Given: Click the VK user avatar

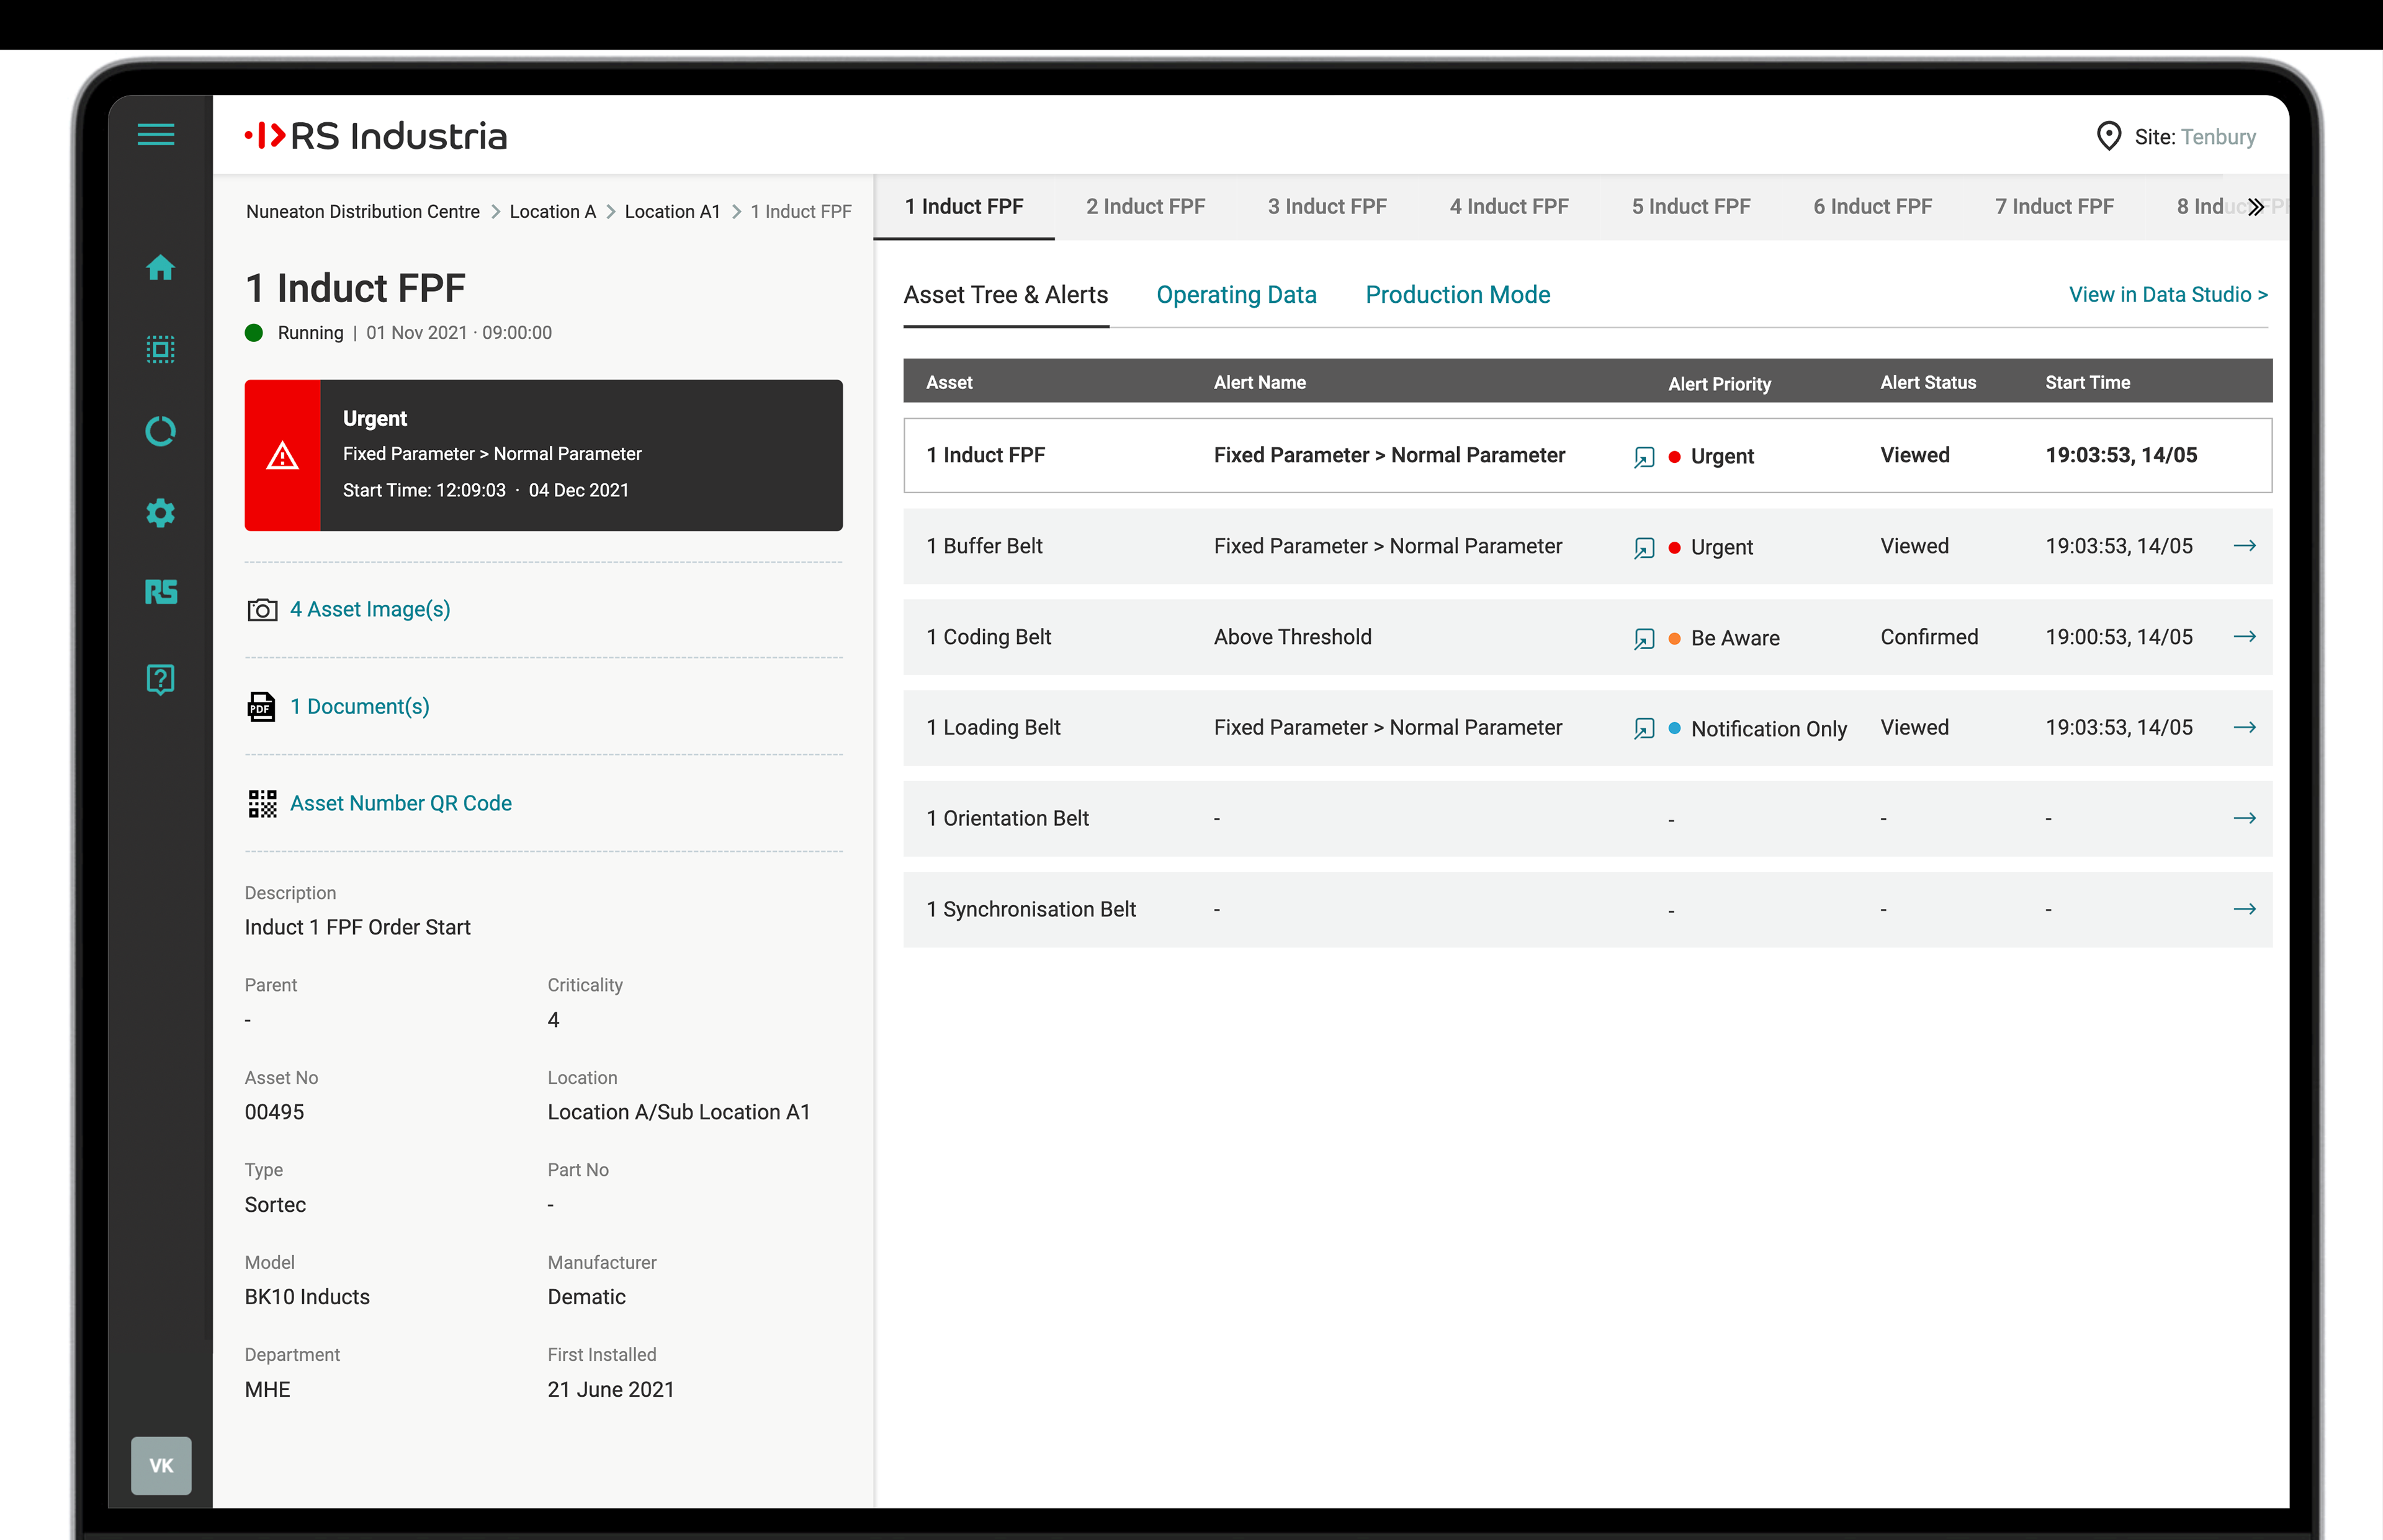Looking at the screenshot, I should pos(161,1465).
